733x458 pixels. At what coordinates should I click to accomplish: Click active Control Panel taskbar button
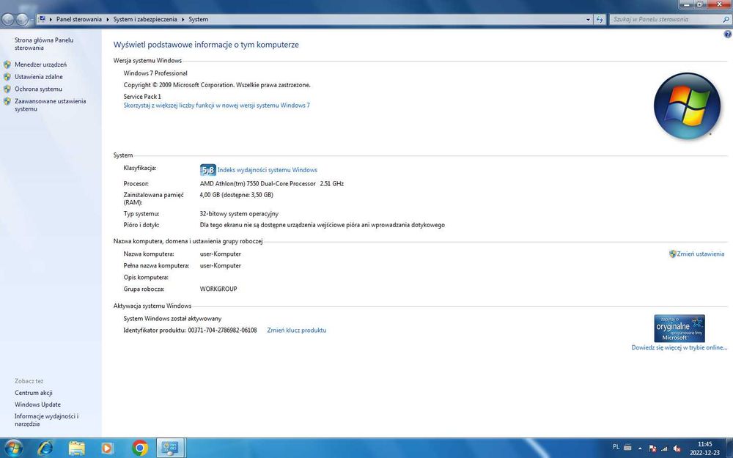[x=170, y=448]
